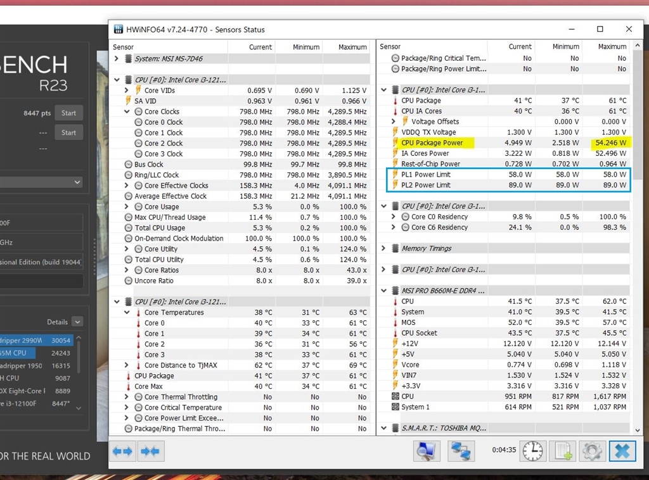The width and height of the screenshot is (649, 480).
Task: Select the Threadripper 2990W 30054 ranking row
Action: click(37, 340)
